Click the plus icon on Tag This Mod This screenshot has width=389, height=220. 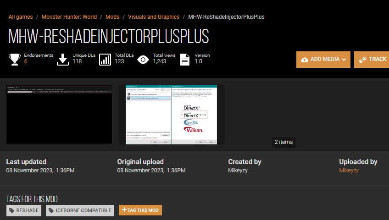124,210
